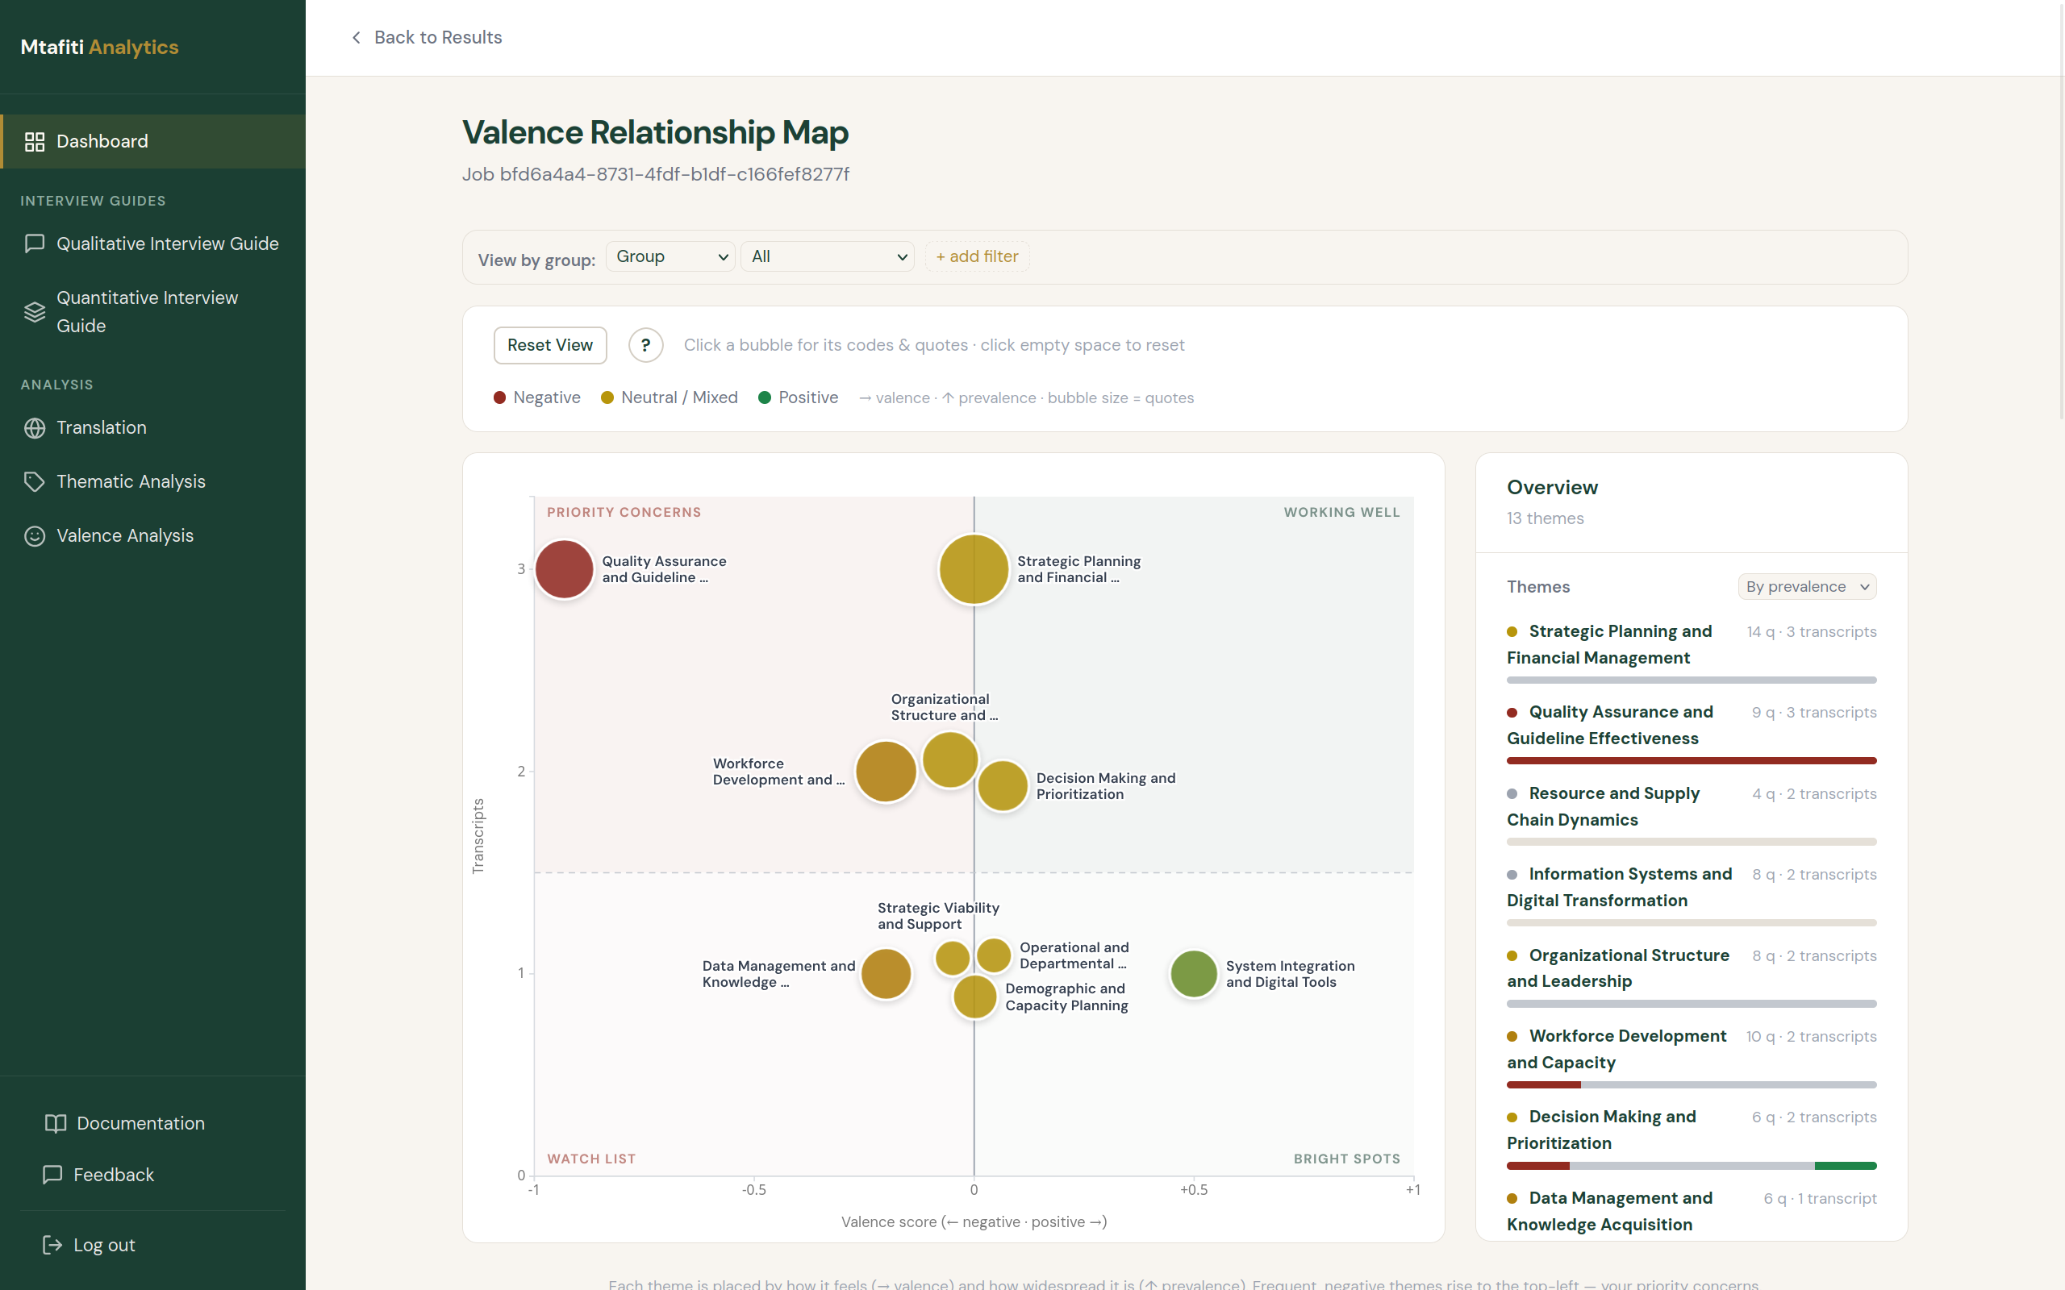Viewport: 2065px width, 1290px height.
Task: Click the back chevron beside Back to Results
Action: [x=357, y=38]
